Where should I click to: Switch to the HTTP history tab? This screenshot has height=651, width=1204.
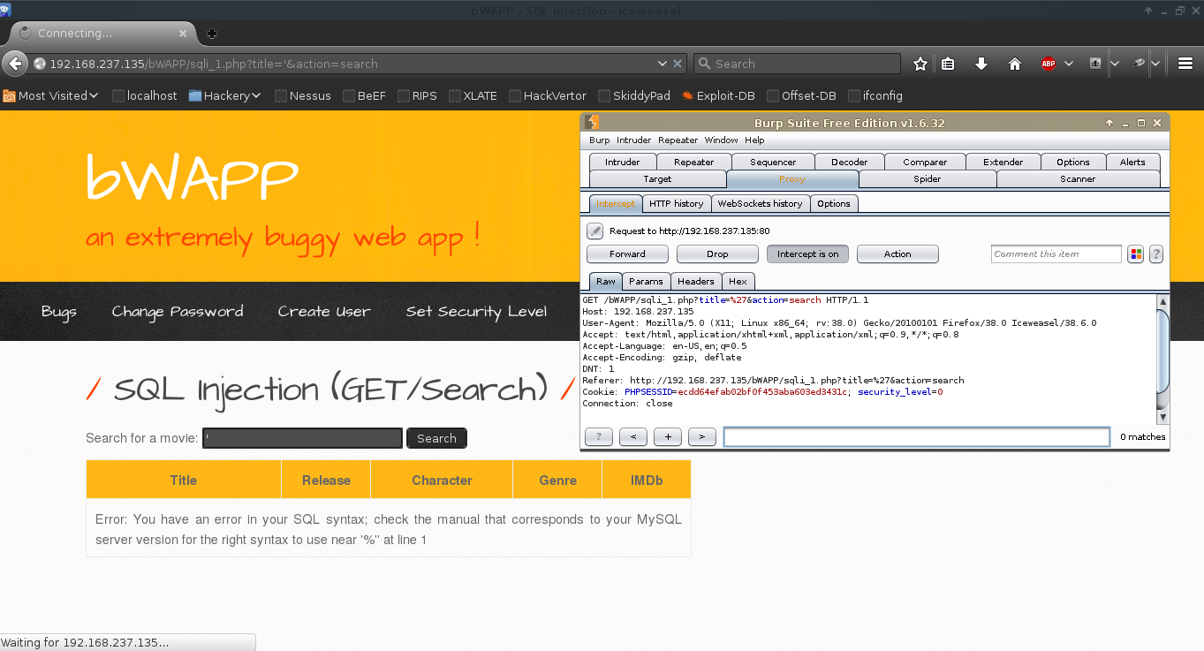coord(676,203)
